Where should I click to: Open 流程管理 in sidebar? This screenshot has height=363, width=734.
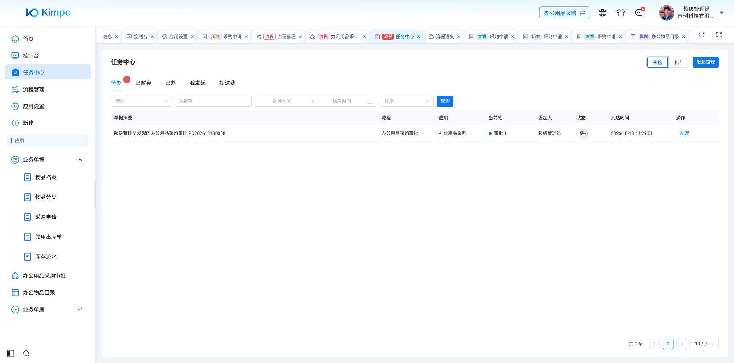47,89
